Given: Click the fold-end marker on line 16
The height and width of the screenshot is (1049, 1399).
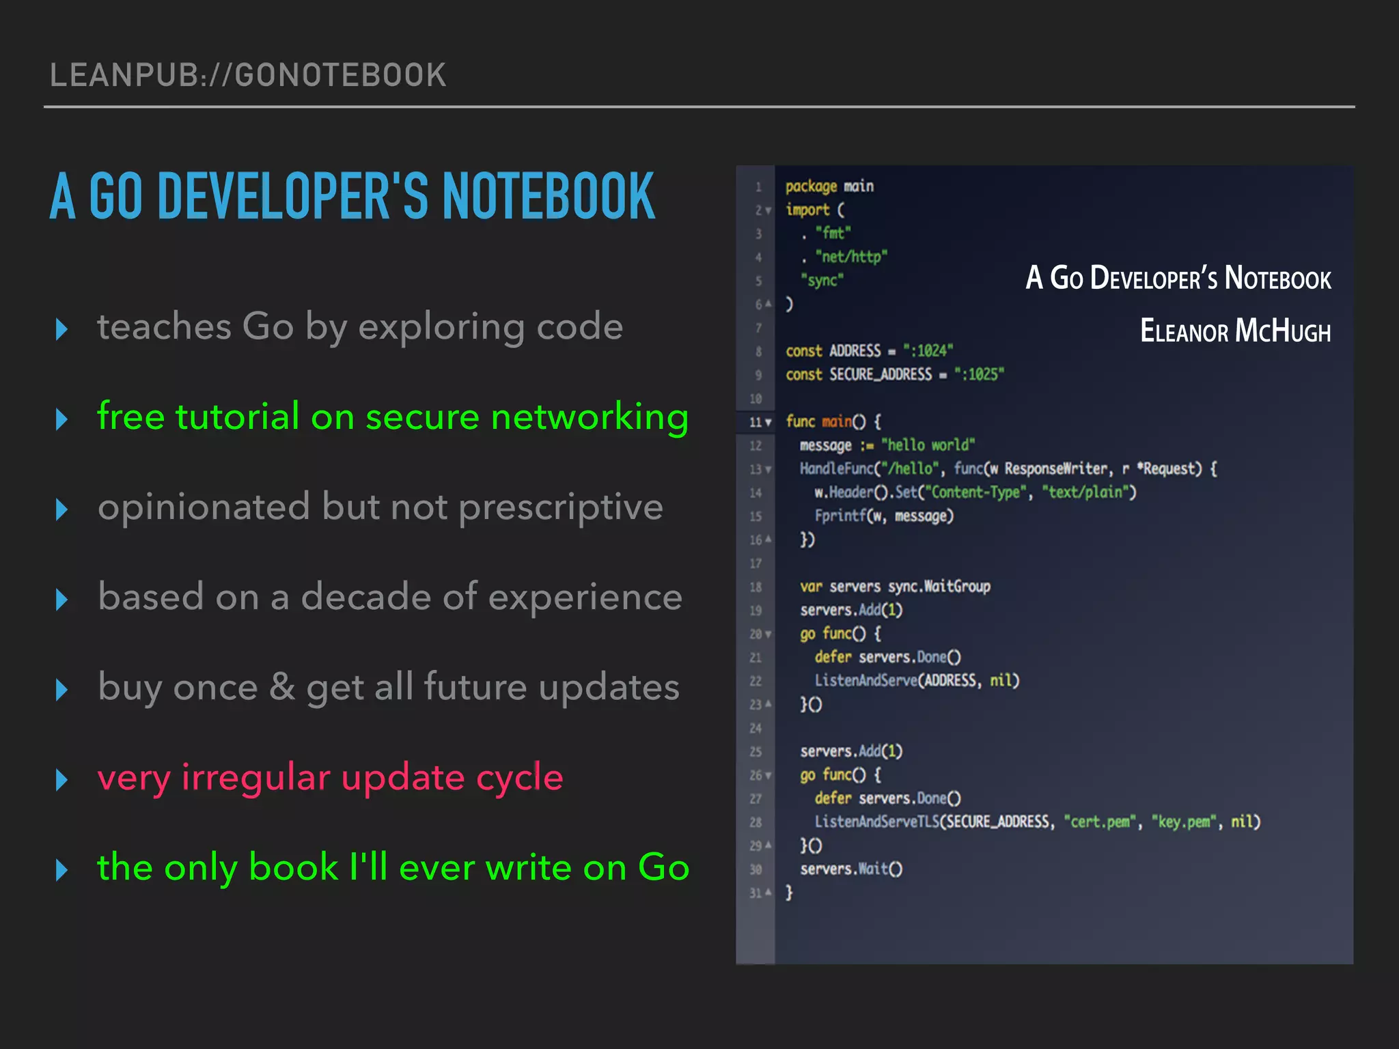Looking at the screenshot, I should point(768,540).
